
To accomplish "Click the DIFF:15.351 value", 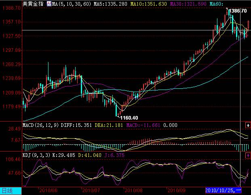I will (x=76, y=125).
